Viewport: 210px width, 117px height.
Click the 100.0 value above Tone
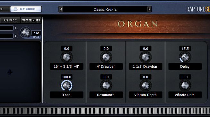[x=66, y=77]
